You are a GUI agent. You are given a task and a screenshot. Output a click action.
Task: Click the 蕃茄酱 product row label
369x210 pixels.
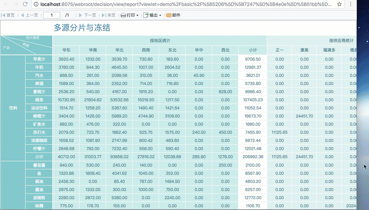(39, 165)
